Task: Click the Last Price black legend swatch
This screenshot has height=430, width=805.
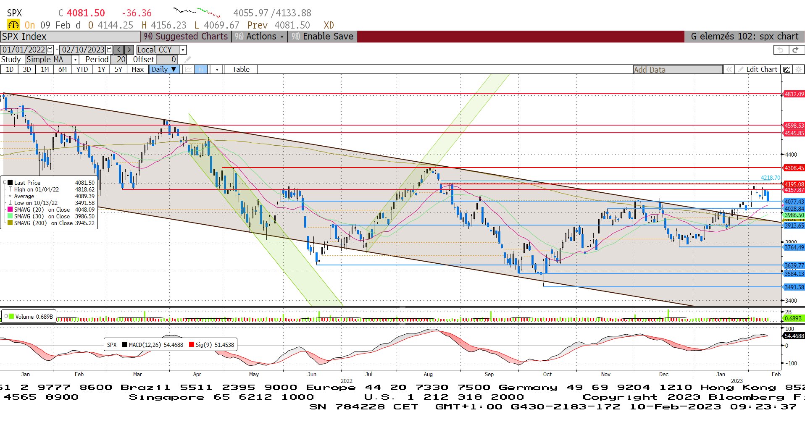Action: click(x=10, y=183)
